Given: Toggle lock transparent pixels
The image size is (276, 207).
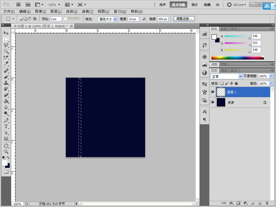Looking at the screenshot, I should 222,83.
